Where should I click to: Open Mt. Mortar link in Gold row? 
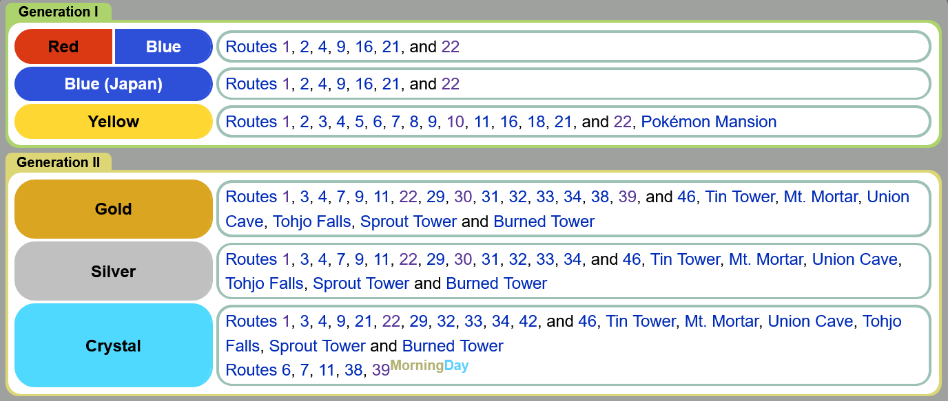(x=821, y=197)
